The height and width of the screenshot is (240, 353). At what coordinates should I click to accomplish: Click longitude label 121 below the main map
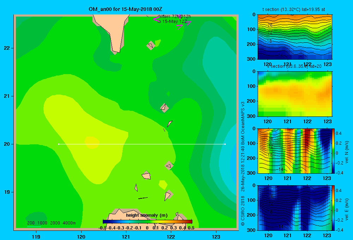pyautogui.click(x=126, y=236)
